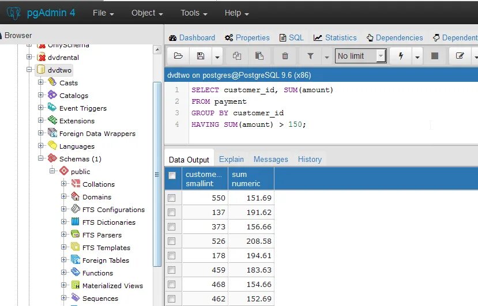Select the FTS Dictionaries node icon
478x306 pixels.
(76, 222)
